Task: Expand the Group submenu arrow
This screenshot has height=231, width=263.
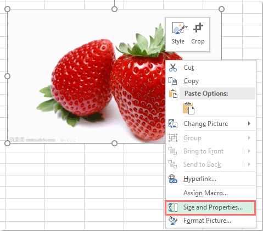Action: [x=249, y=138]
